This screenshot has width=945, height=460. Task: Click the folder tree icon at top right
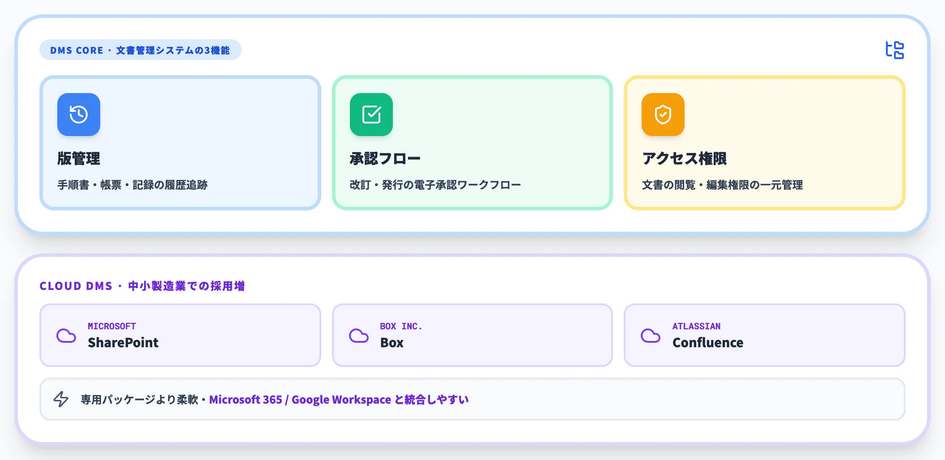(x=894, y=50)
